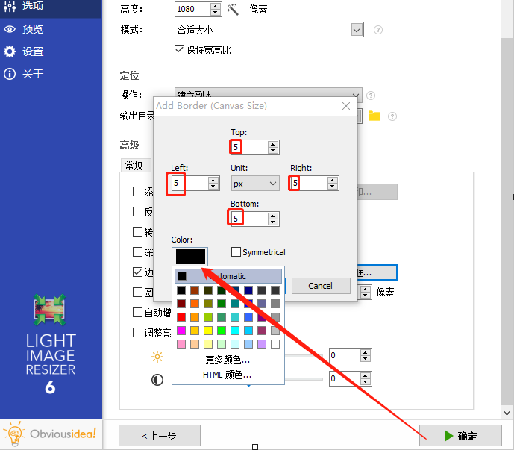Close the Add Border dialog

(346, 106)
